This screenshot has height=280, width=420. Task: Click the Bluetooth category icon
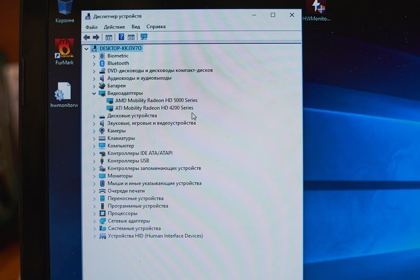pos(102,63)
